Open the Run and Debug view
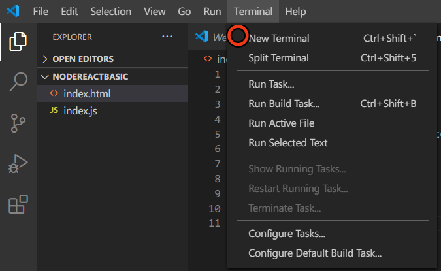 [18, 164]
